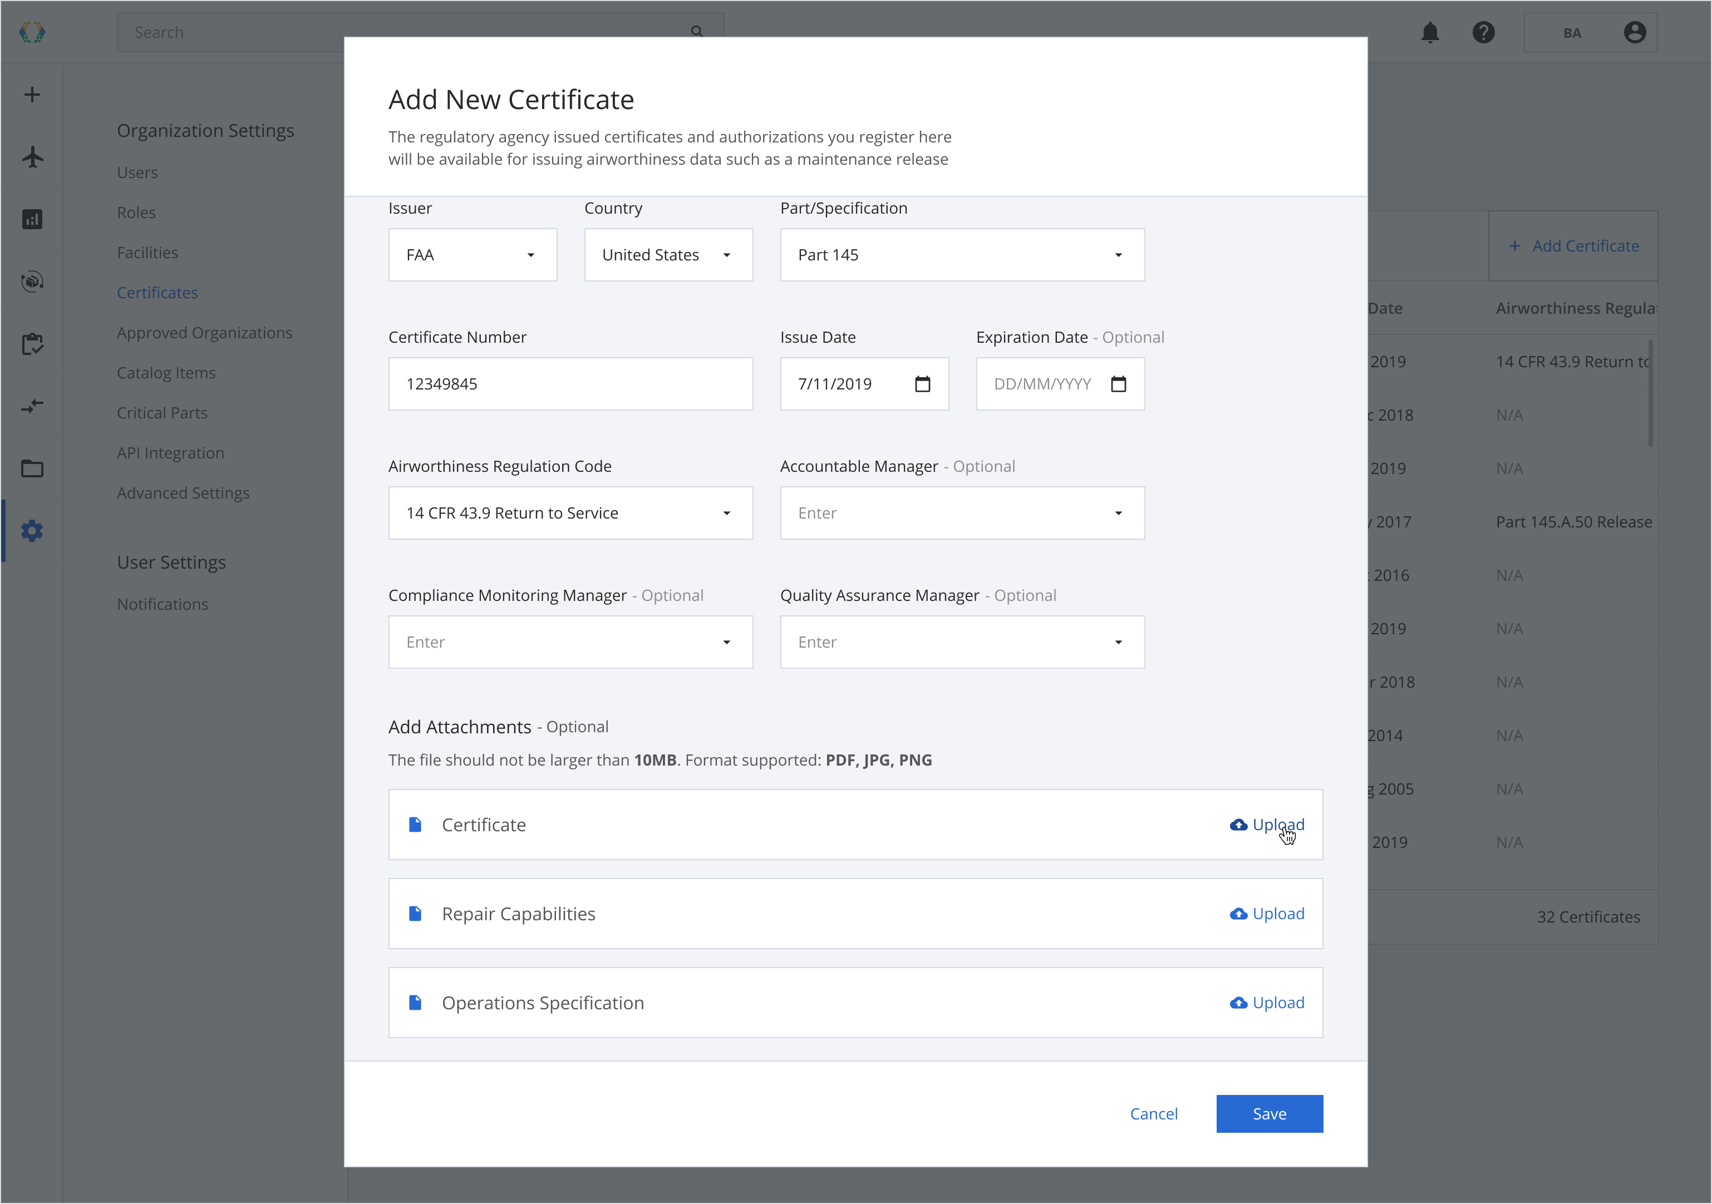Click the help question mark icon

click(1484, 33)
